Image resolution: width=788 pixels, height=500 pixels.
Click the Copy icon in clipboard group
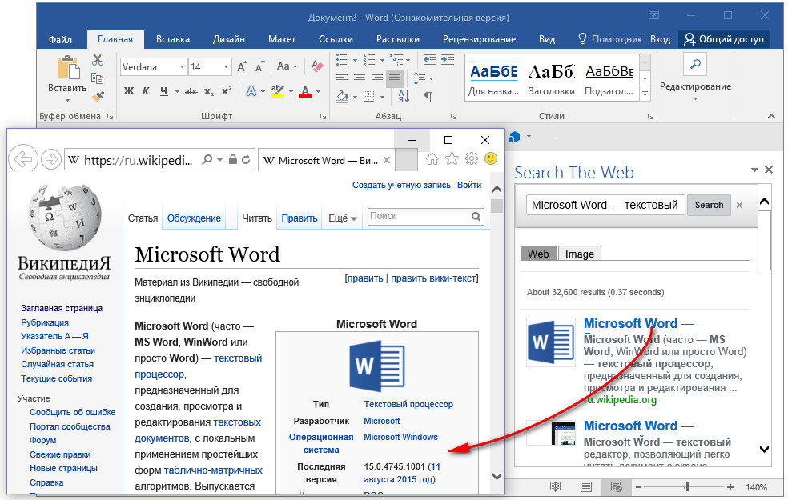pos(98,78)
